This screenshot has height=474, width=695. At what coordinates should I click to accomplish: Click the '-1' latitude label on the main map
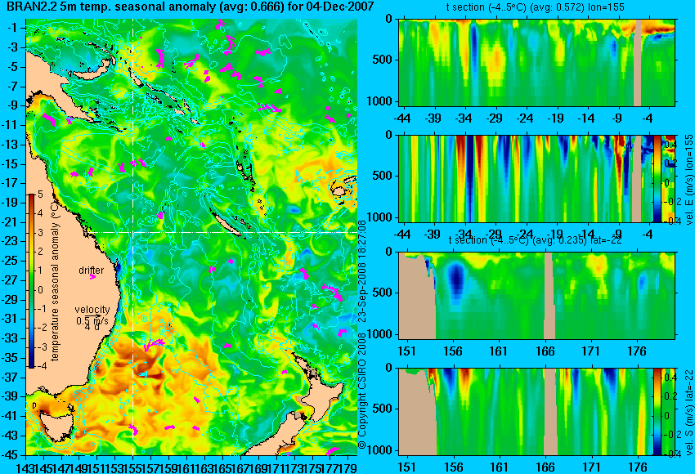pyautogui.click(x=11, y=28)
